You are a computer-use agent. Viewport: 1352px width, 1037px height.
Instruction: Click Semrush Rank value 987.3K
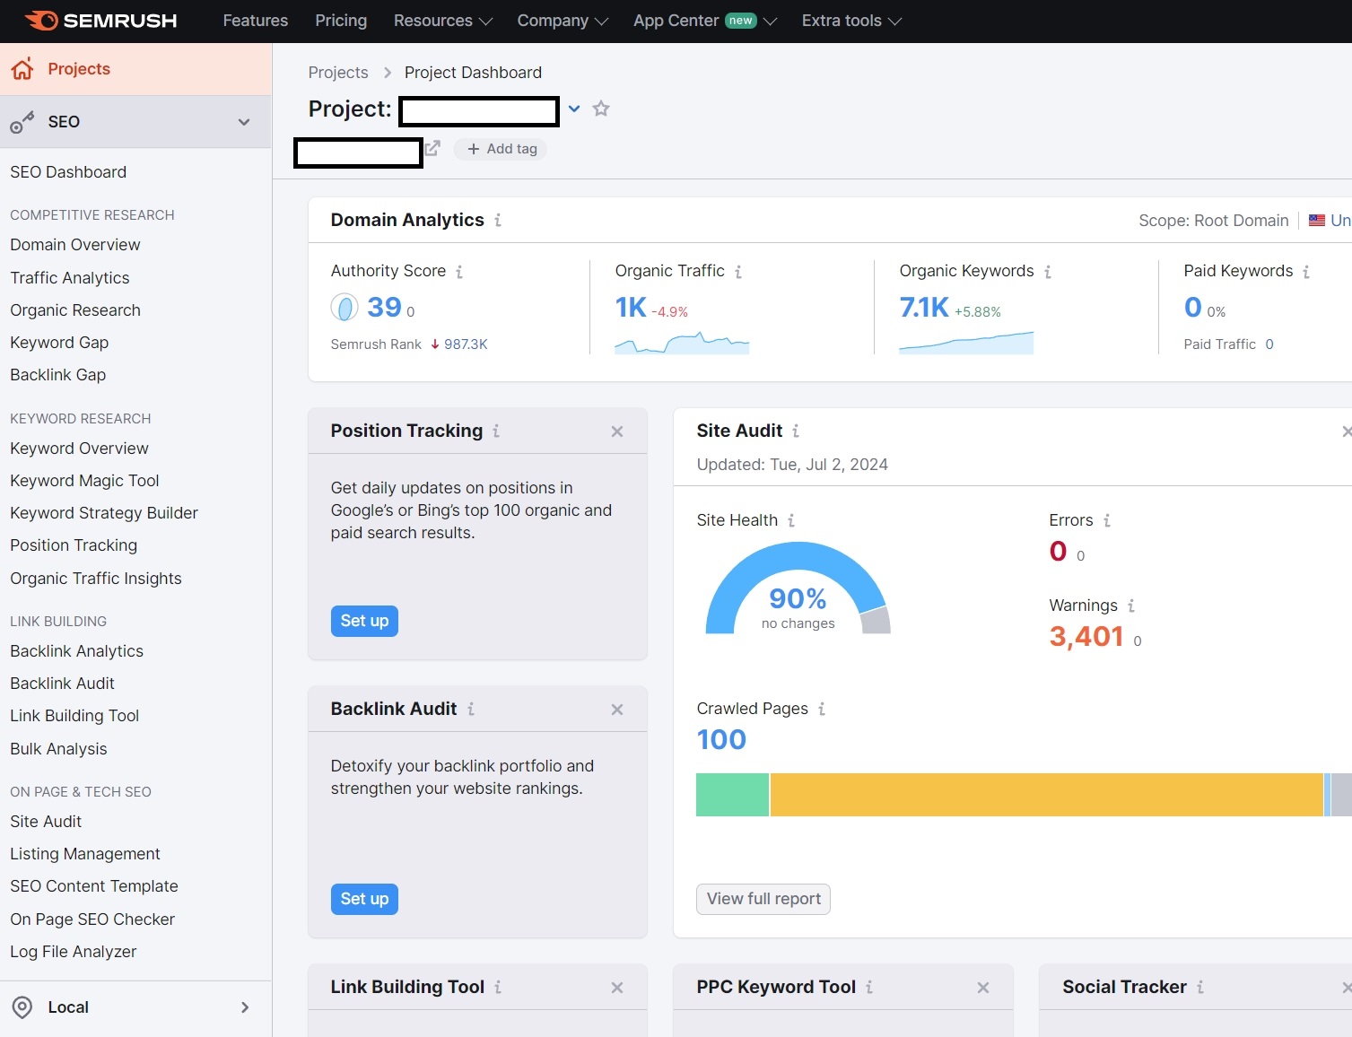pos(466,344)
